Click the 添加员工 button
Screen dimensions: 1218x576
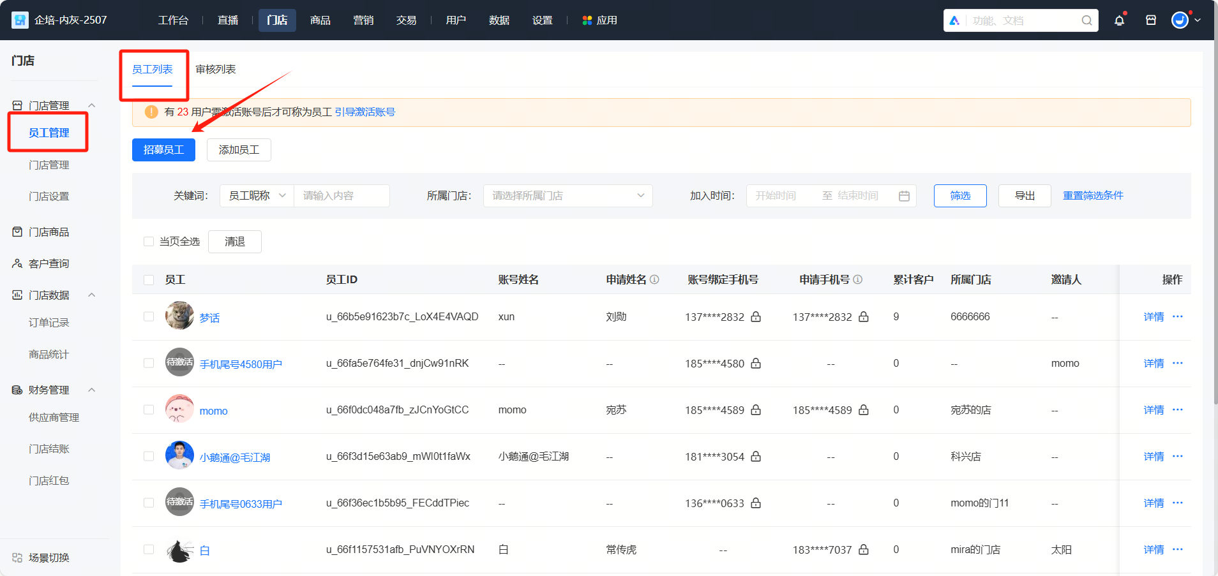pos(239,150)
